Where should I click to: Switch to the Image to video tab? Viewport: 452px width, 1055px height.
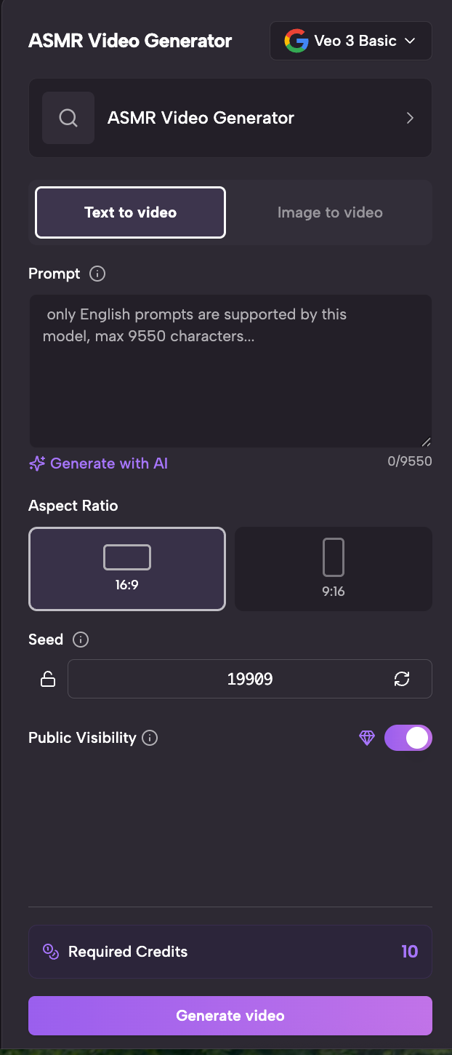[330, 212]
